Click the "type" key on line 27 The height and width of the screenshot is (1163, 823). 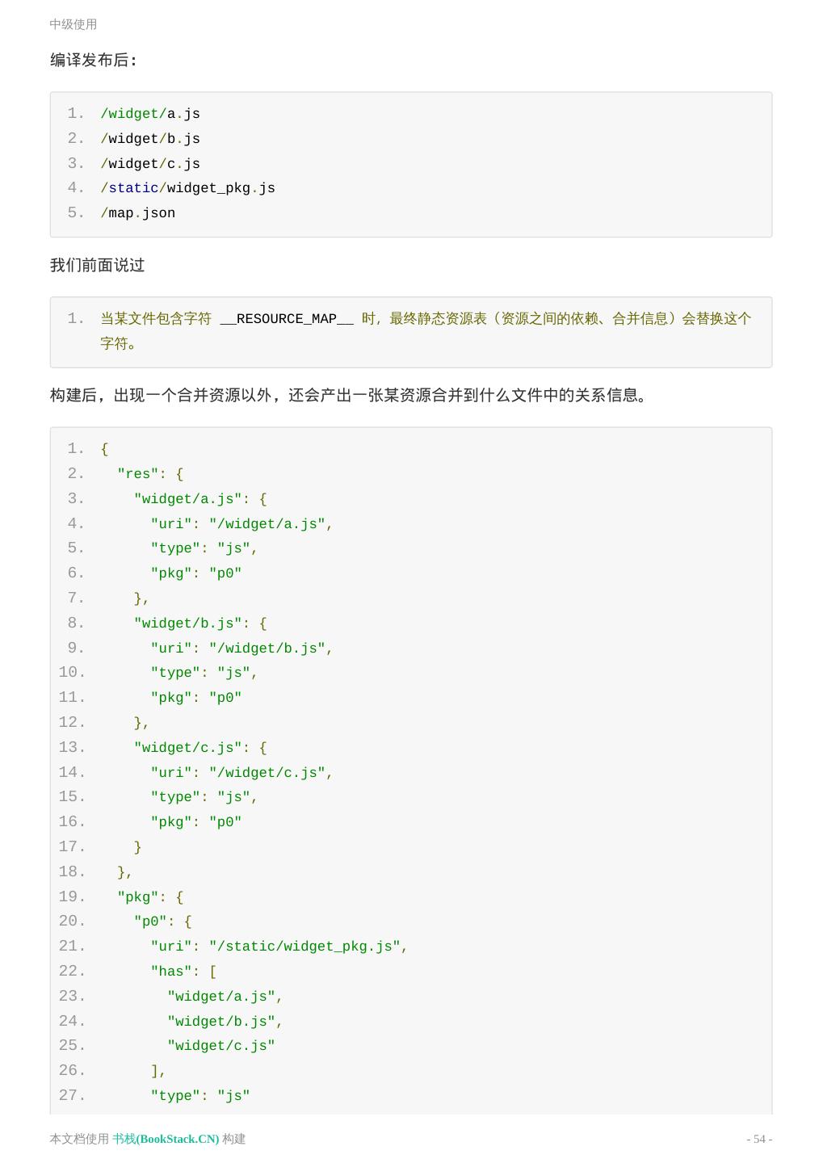pyautogui.click(x=175, y=1096)
